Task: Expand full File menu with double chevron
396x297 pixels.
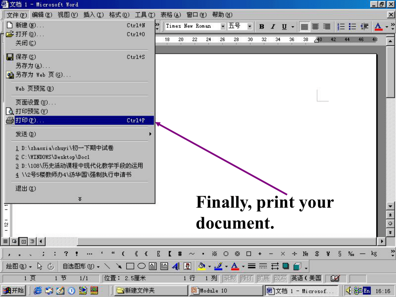Action: [x=80, y=199]
